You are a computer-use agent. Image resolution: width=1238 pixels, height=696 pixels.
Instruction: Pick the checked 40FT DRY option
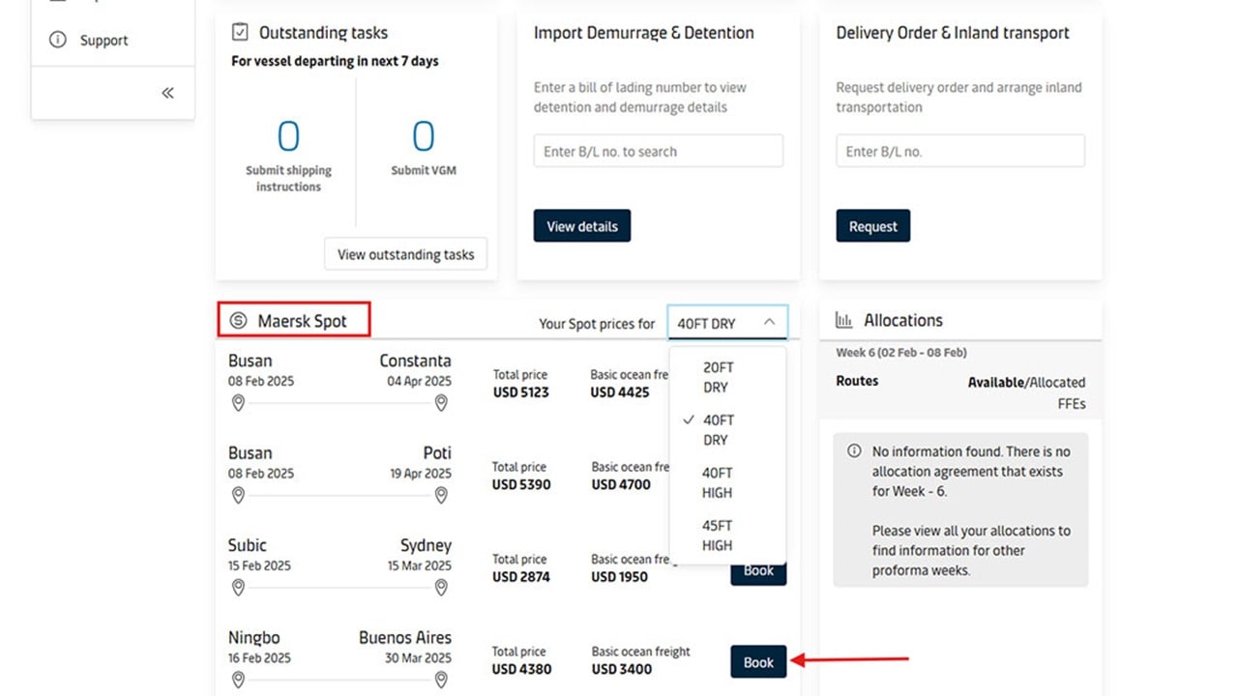[x=717, y=430]
